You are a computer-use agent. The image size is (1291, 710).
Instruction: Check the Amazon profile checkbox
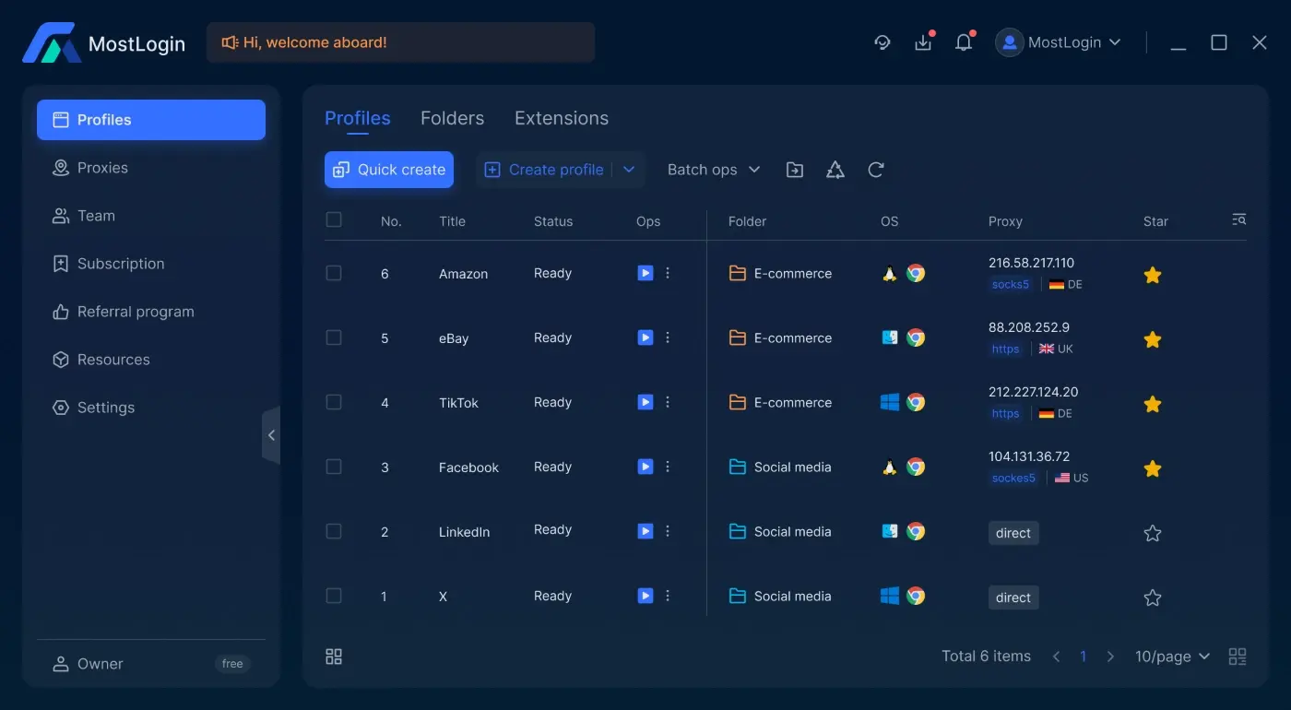click(334, 273)
